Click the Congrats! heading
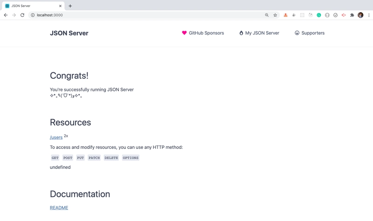This screenshot has height=221, width=373. [69, 76]
